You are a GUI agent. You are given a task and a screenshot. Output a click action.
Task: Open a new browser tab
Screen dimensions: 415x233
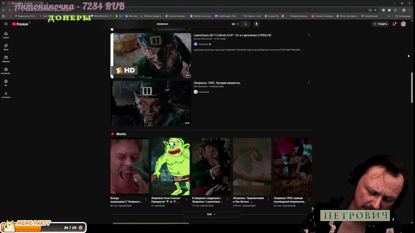tap(47, 3)
